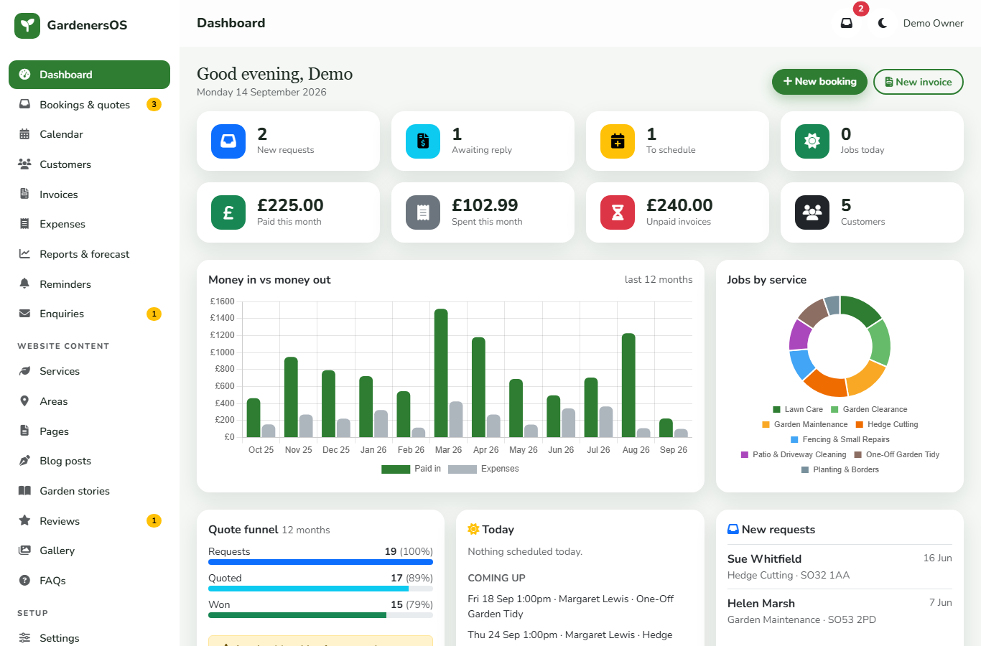Viewport: 981px width, 646px height.
Task: Open Blog posts in sidebar
Action: [x=89, y=461]
